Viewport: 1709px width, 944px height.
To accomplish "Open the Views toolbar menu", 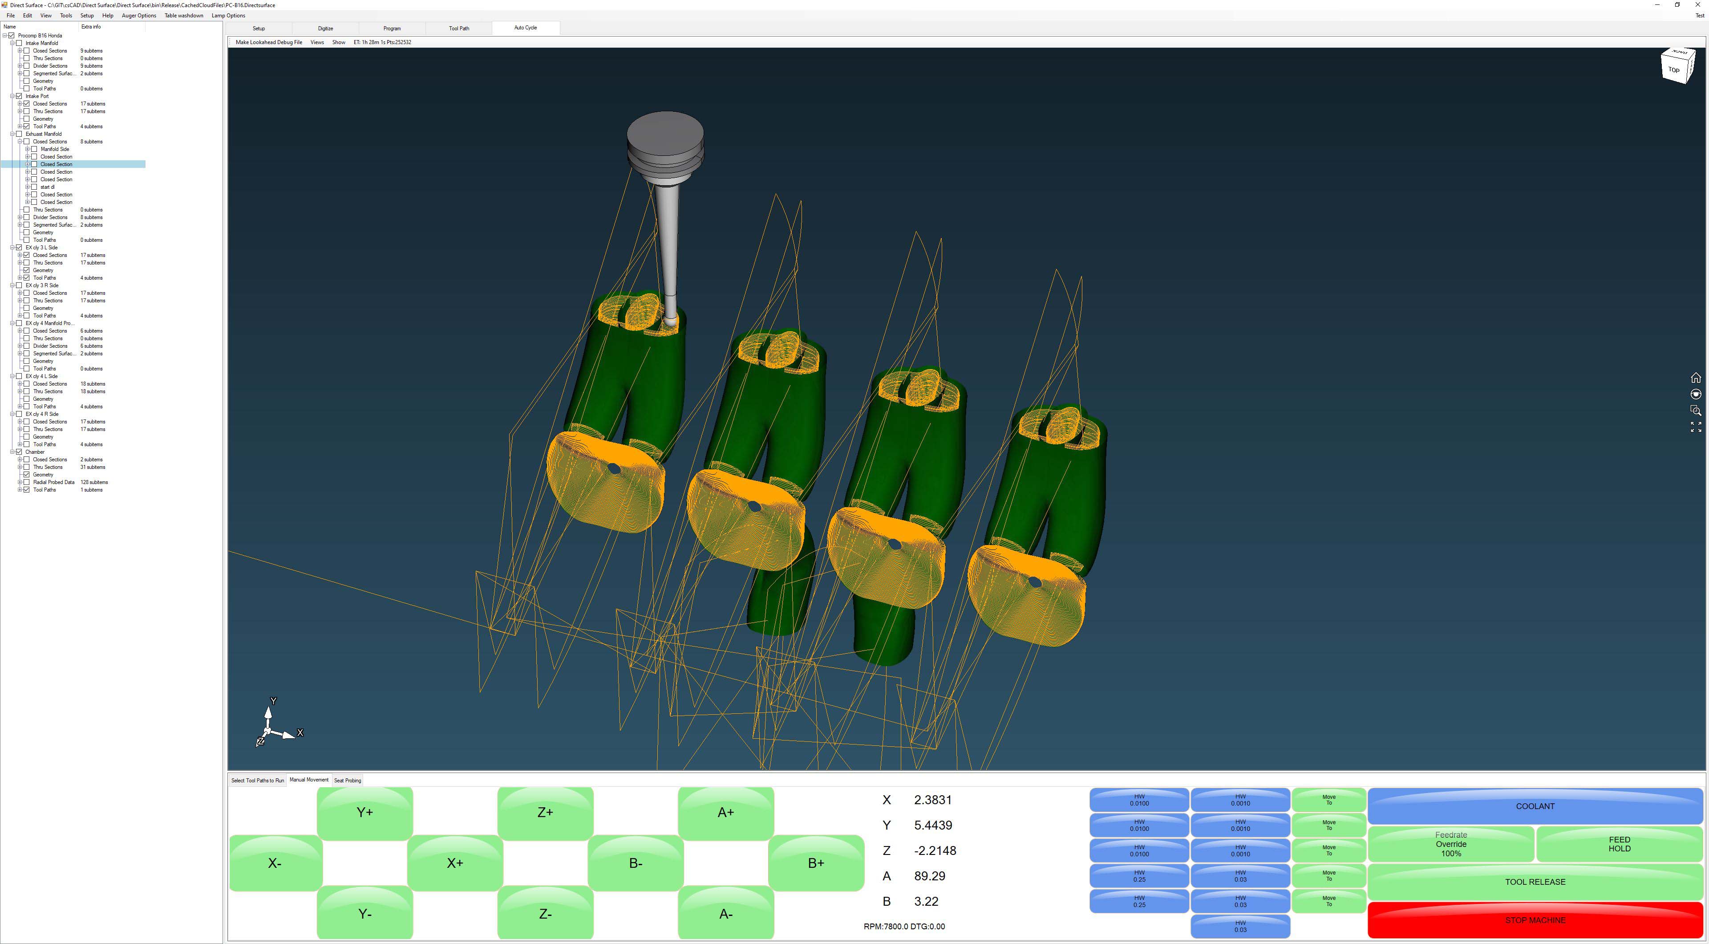I will tap(317, 42).
